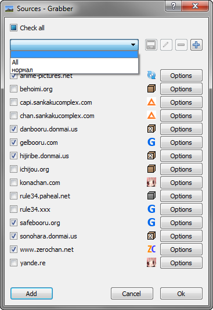Click the hijiribe.donmai.us numbered cube icon
Image resolution: width=213 pixels, height=310 pixels.
click(x=151, y=156)
